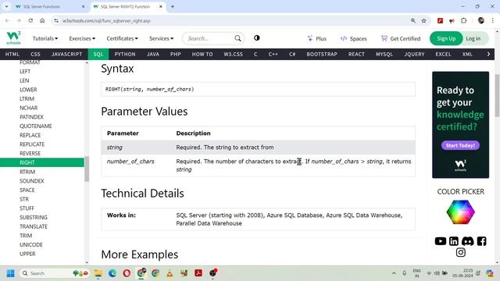Open Opera browser from taskbar
Screen dimensions: 500x281
point(127,273)
